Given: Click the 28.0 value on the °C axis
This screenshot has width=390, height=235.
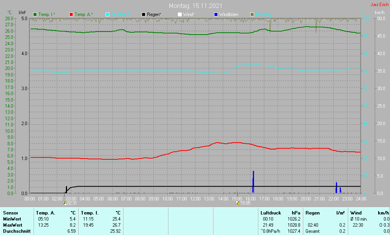Looking at the screenshot, I should coord(9,19).
